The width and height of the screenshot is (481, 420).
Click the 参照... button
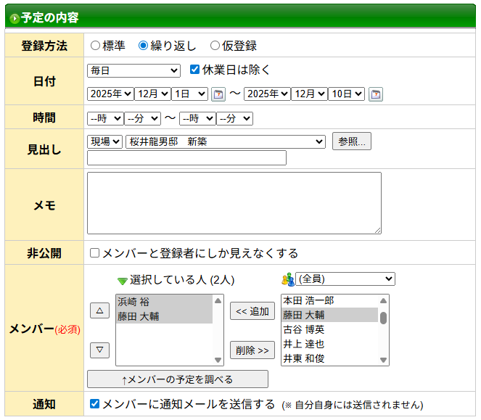(351, 141)
